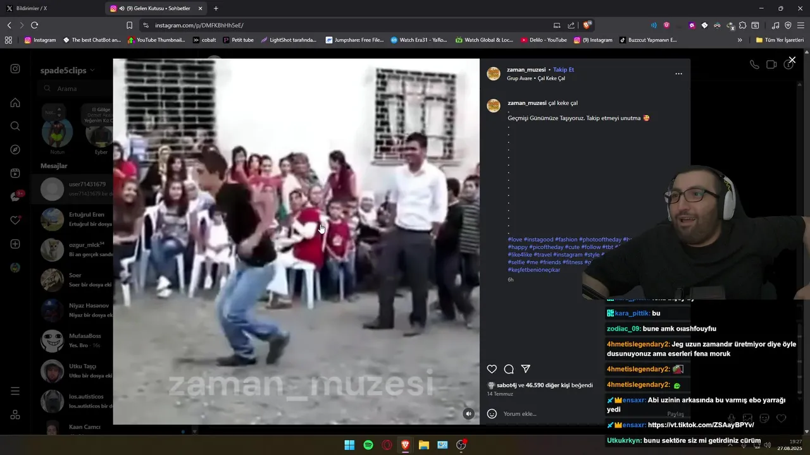Open the #love hashtag link

point(514,240)
